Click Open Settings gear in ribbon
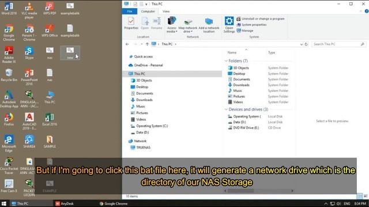The image size is (369, 207). 229,25
